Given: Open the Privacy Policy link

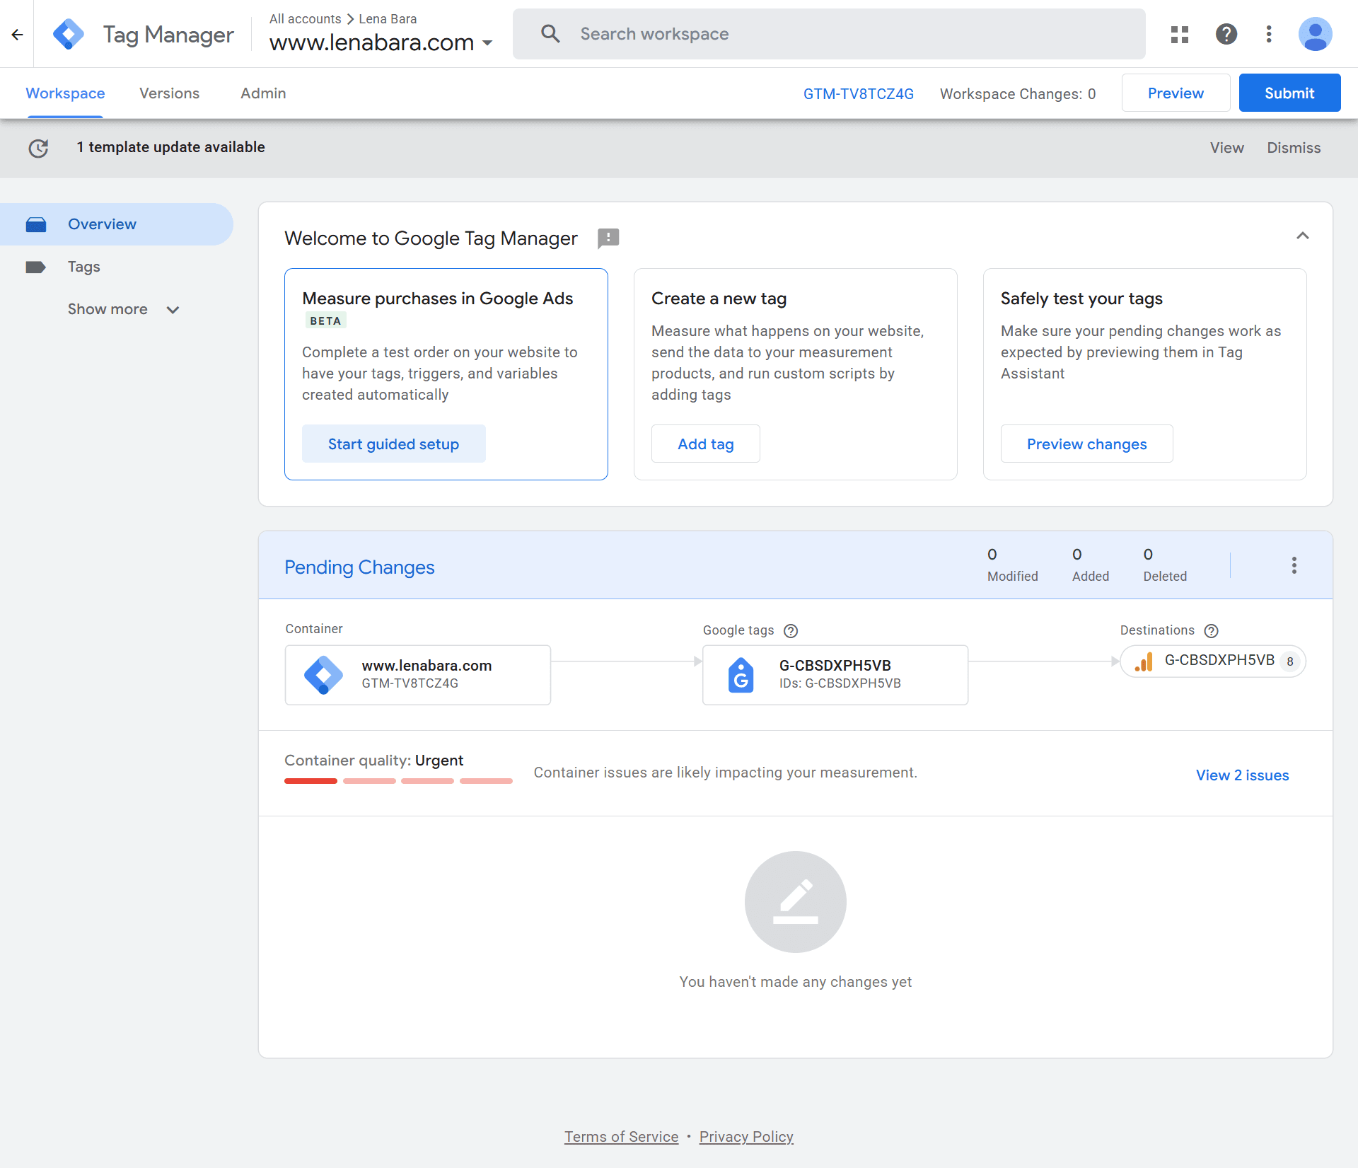Looking at the screenshot, I should pyautogui.click(x=746, y=1137).
